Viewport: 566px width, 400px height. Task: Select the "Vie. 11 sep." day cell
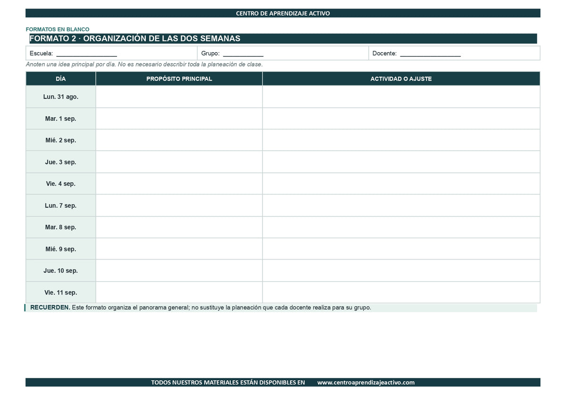pos(61,293)
